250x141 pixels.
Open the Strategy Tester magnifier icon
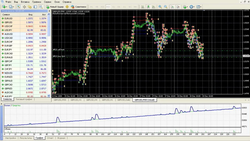41,7
